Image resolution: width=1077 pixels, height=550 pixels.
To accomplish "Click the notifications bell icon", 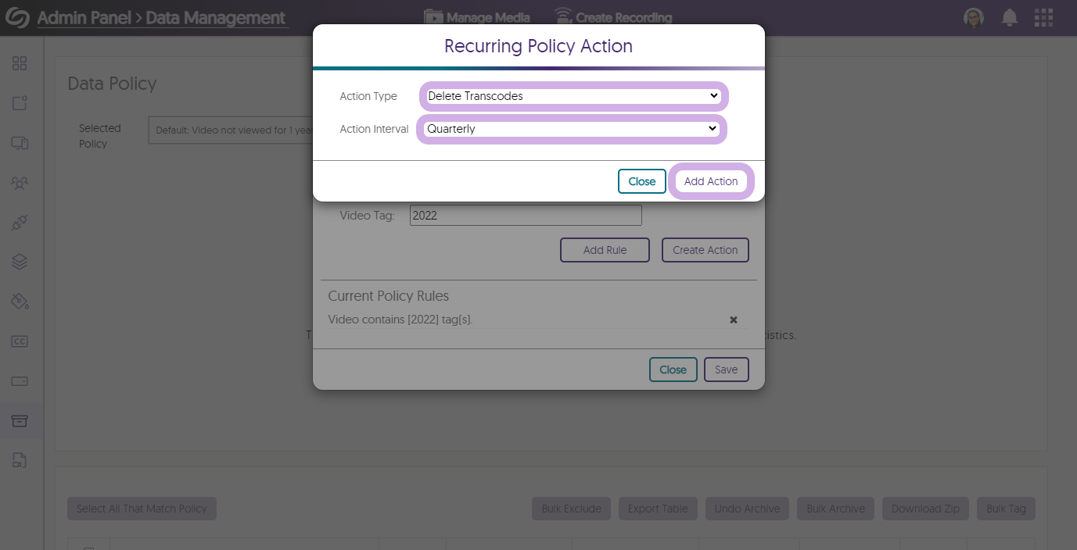I will [1010, 17].
